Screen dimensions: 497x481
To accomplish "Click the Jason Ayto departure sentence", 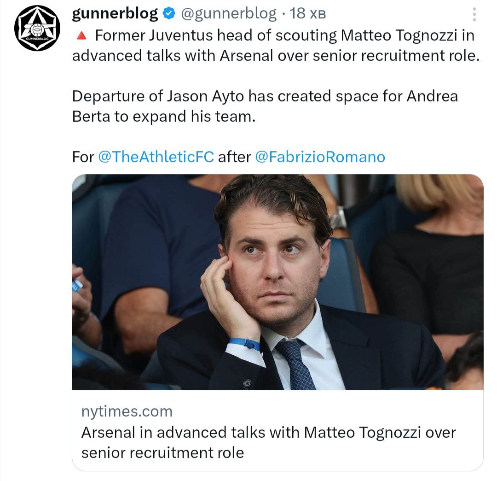I will pos(230,96).
